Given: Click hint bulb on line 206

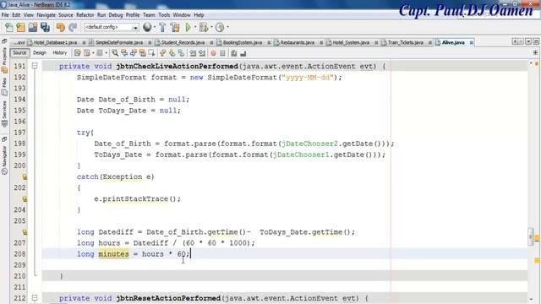Looking at the screenshot, I should (x=25, y=232).
